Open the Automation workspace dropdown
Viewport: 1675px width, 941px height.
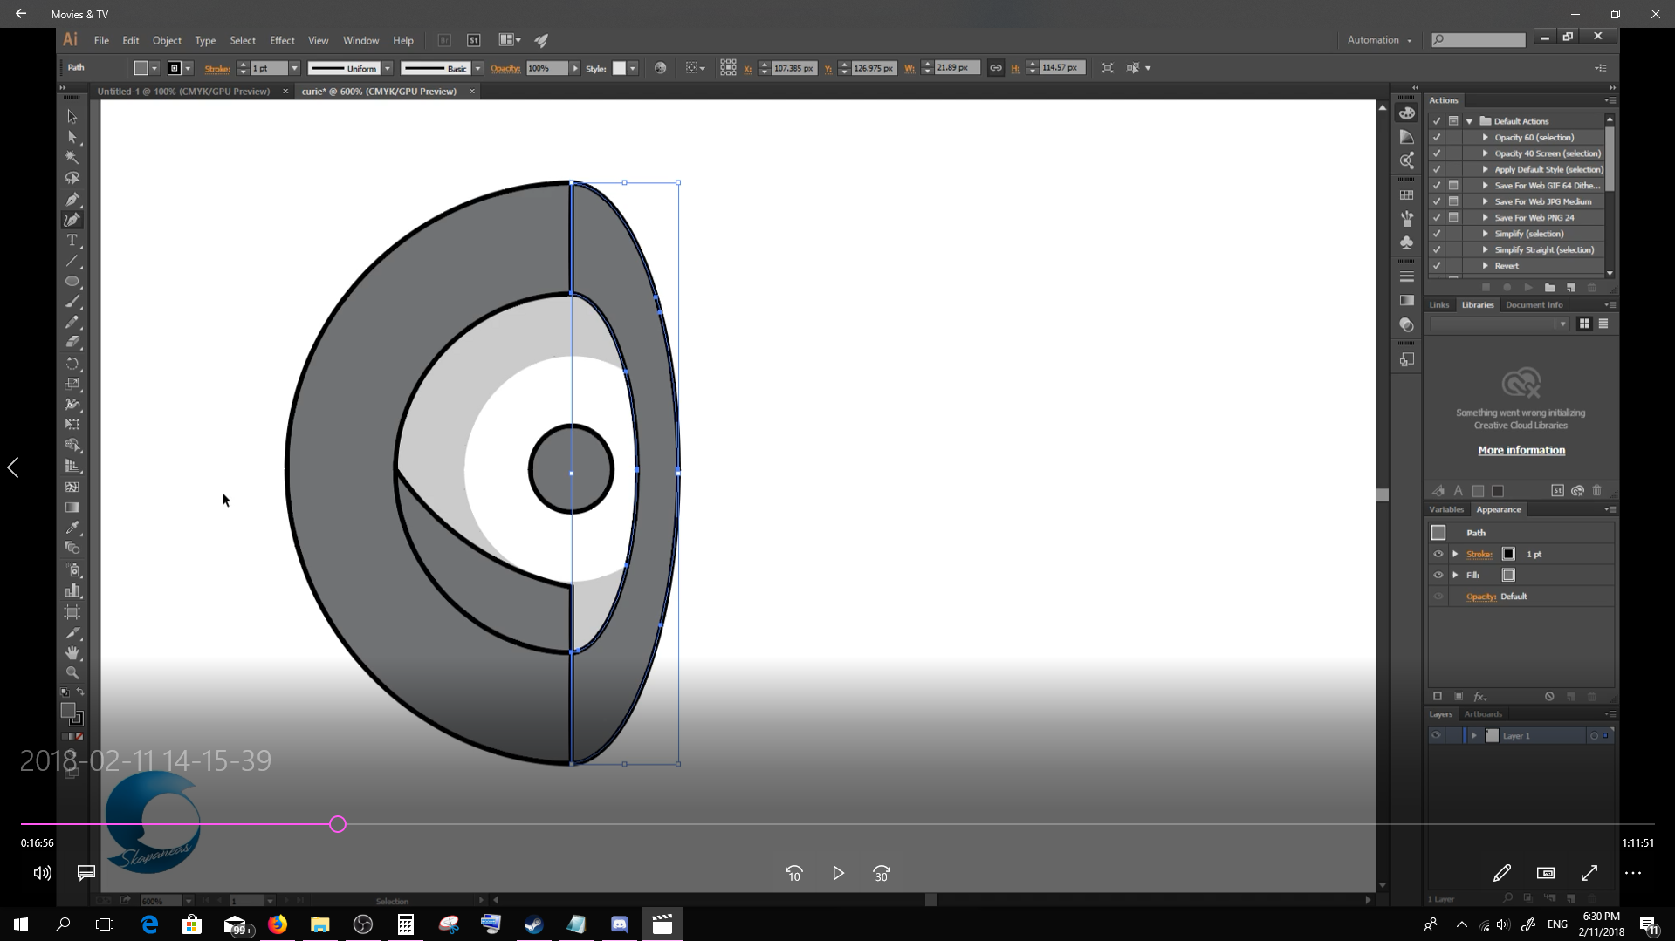[x=1379, y=40]
